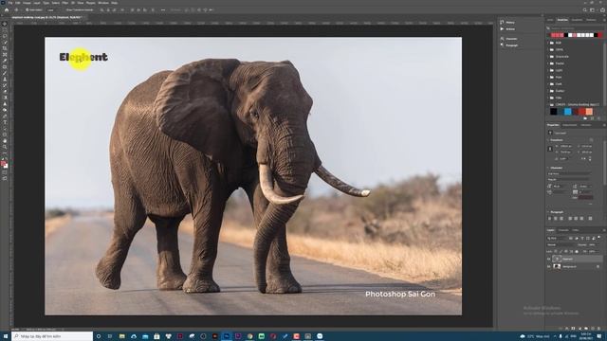Select the Dodge tool

[5, 110]
